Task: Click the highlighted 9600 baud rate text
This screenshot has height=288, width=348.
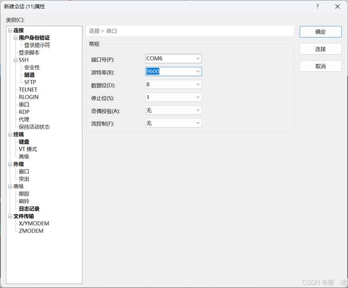Action: (153, 71)
